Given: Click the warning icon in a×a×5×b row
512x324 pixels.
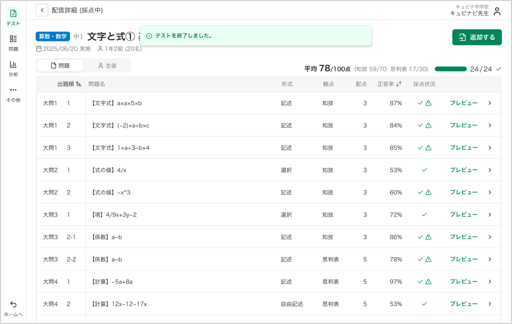Looking at the screenshot, I should tap(428, 103).
